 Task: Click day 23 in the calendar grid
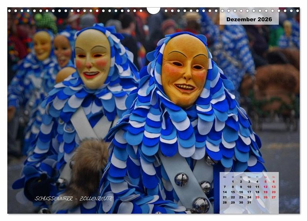point(241,197)
